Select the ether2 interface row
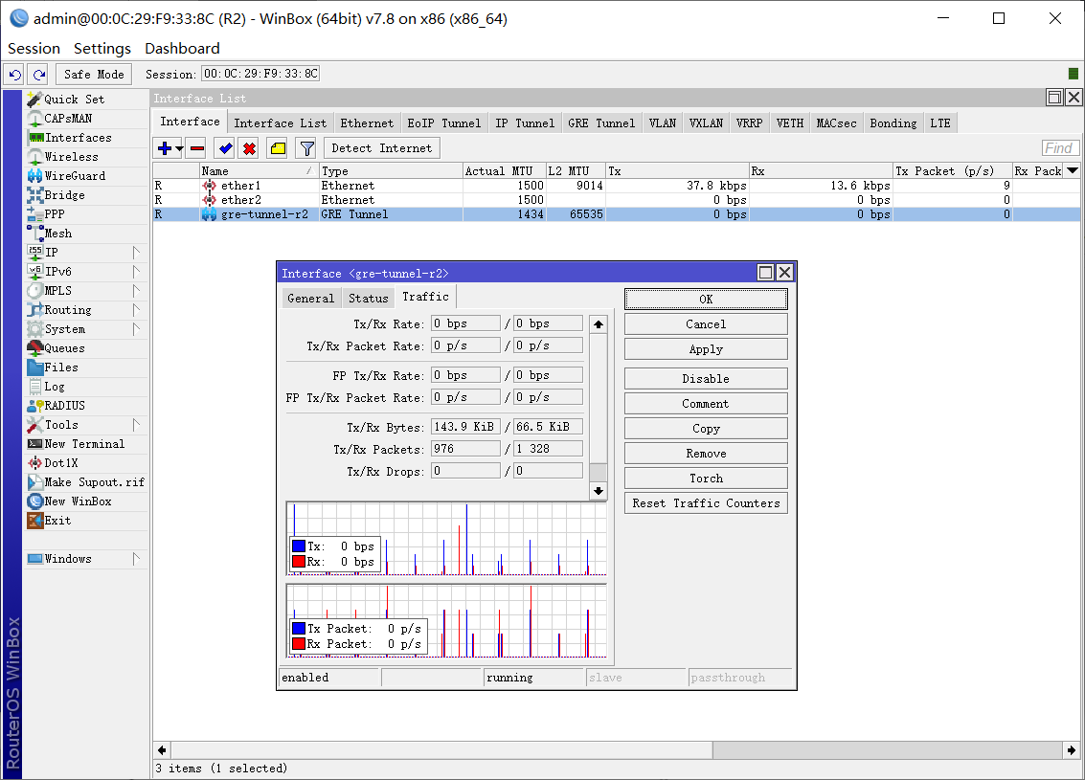The image size is (1085, 780). pos(616,200)
